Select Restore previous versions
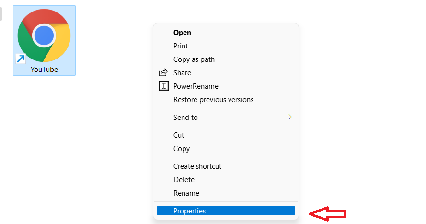This screenshot has height=224, width=426. point(213,100)
